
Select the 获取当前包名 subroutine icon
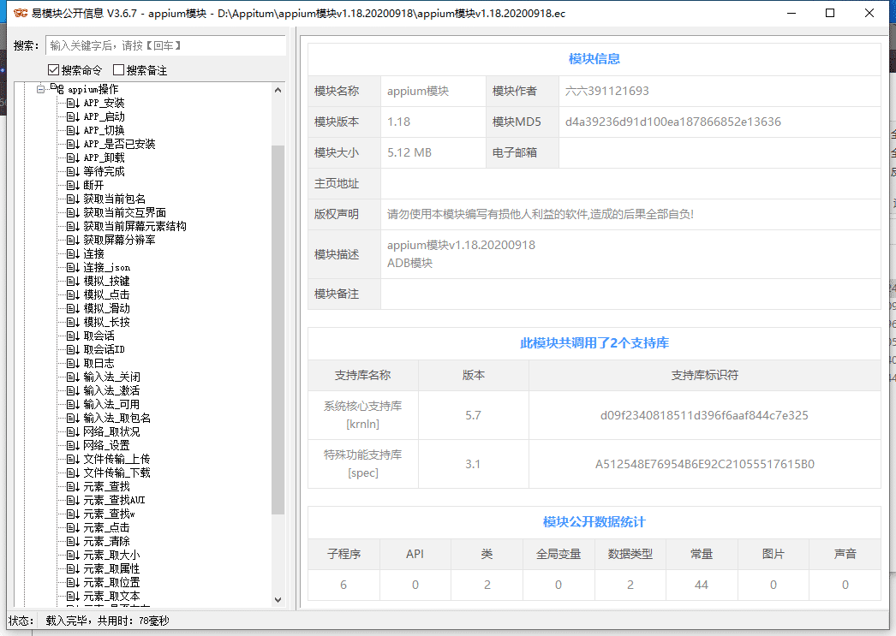click(x=73, y=199)
